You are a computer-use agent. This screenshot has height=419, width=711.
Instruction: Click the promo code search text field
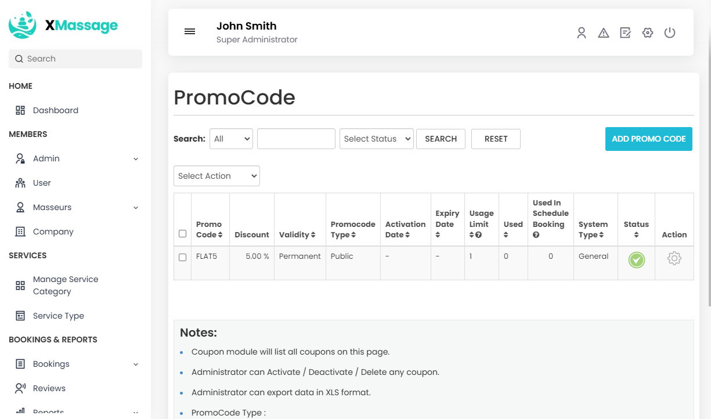pos(296,139)
